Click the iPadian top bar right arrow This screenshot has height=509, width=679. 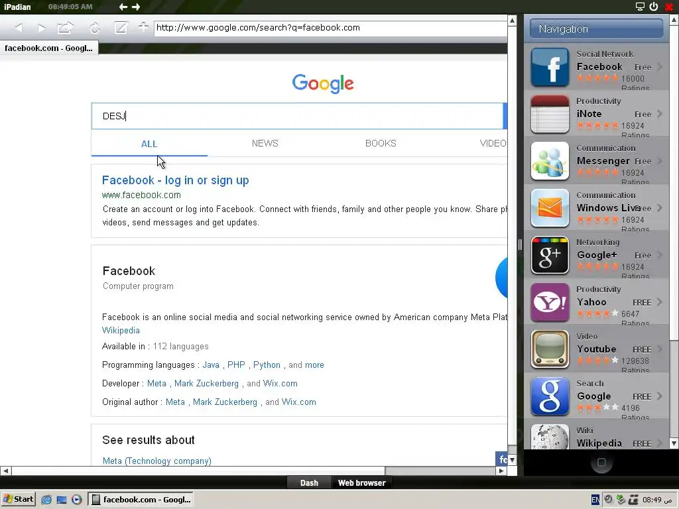tap(136, 7)
